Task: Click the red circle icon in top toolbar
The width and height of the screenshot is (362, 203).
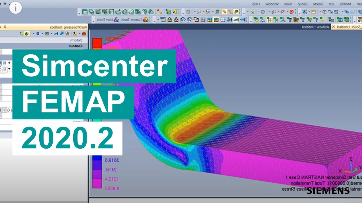Action: 292,12
